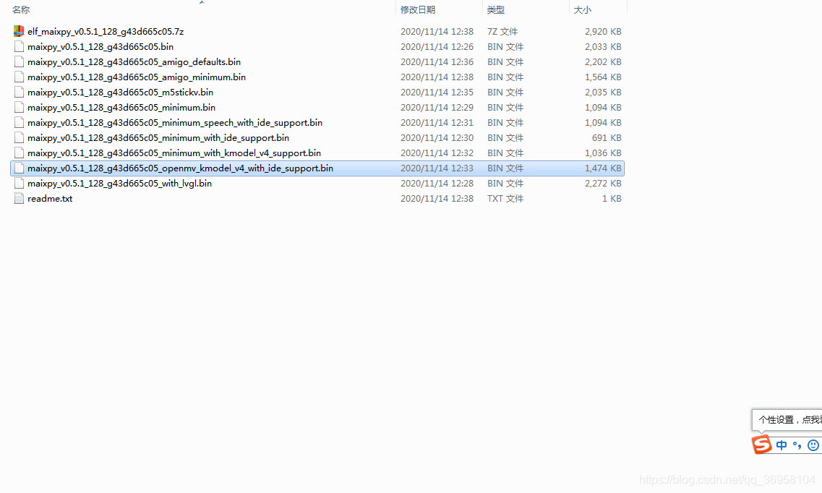The width and height of the screenshot is (822, 493).
Task: Click the 个性设置 tooltip bubble
Action: (787, 419)
